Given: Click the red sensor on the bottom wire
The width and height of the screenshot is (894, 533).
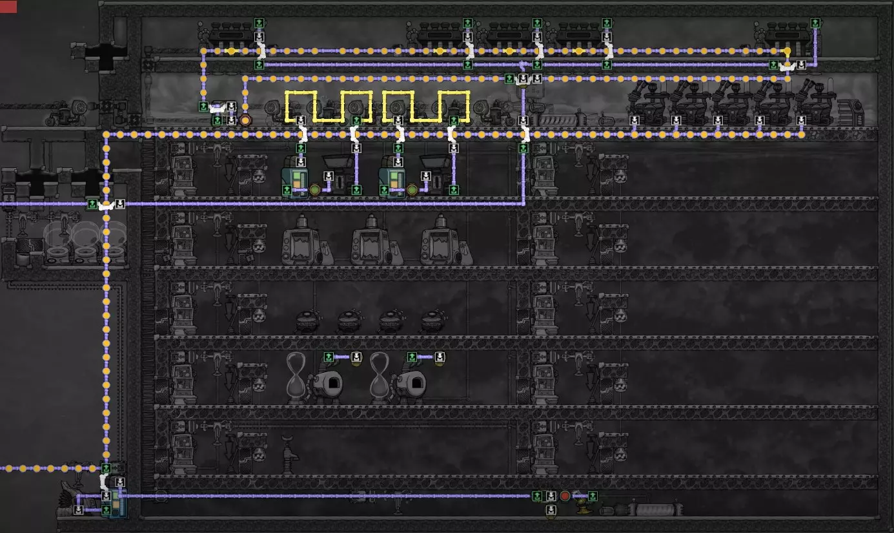Looking at the screenshot, I should [x=565, y=496].
